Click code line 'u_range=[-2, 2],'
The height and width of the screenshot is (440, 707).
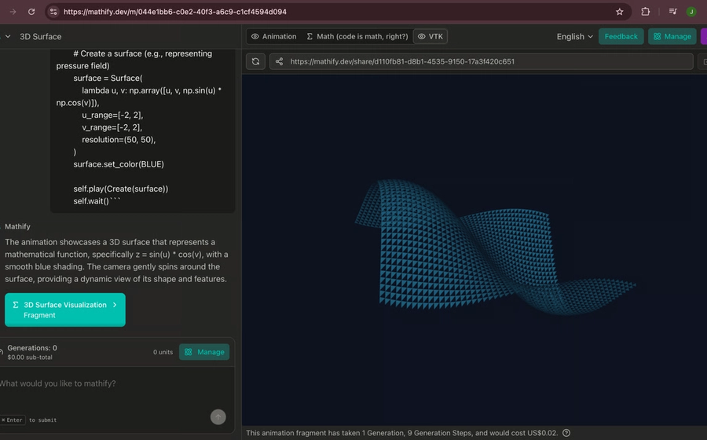112,115
